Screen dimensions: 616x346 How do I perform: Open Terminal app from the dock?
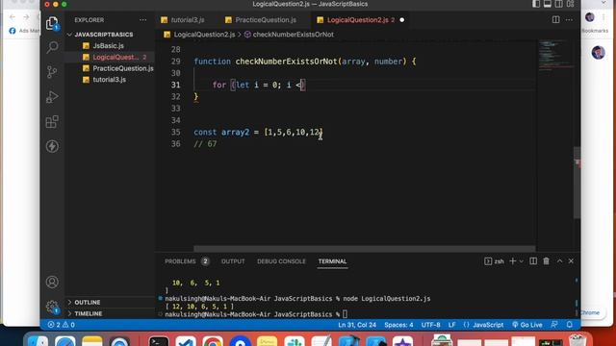point(159,341)
